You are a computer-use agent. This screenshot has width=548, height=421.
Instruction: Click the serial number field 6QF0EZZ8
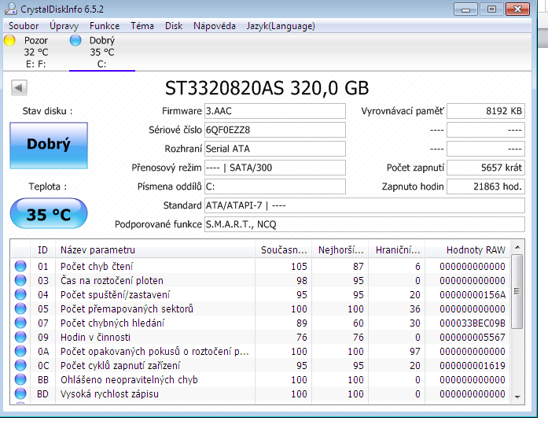(274, 130)
